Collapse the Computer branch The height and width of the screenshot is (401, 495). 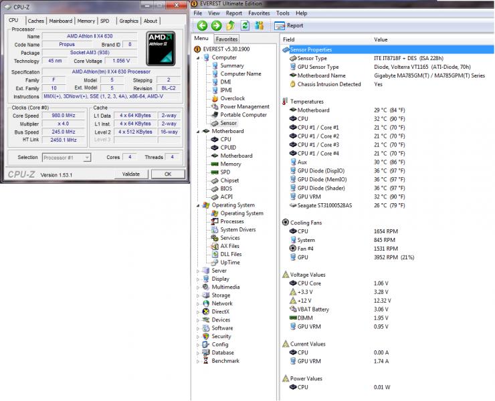[x=198, y=57]
